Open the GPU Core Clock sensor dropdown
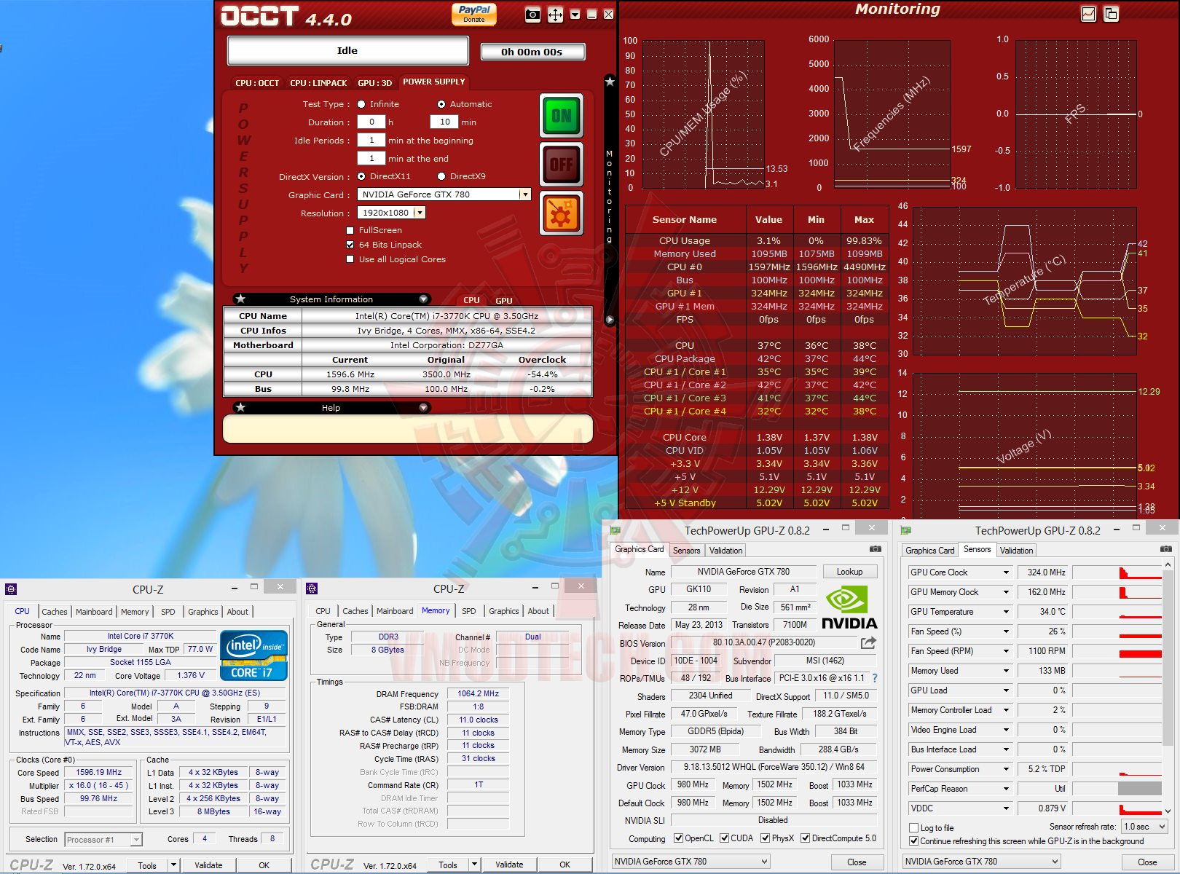Screen dimensions: 1180x874 (x=1007, y=572)
